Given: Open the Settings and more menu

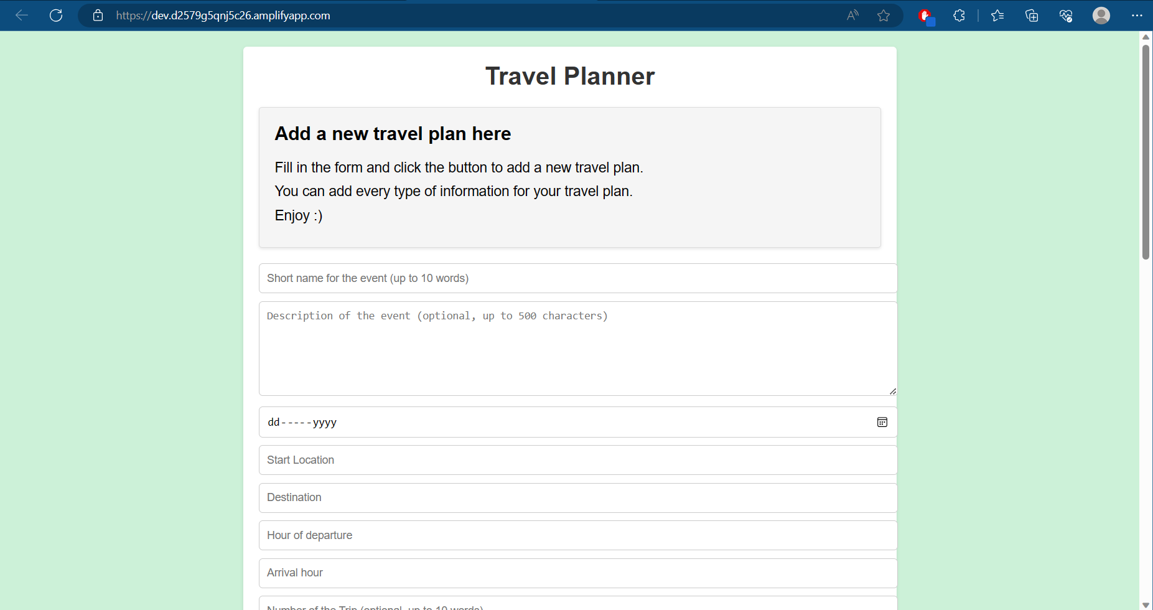Looking at the screenshot, I should pyautogui.click(x=1137, y=16).
